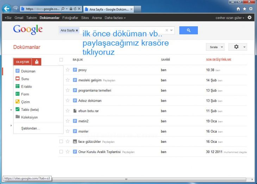Viewport: 257px width, 184px height.
Task: Click the horizontal scrollbar at bottom
Action: click(x=126, y=179)
